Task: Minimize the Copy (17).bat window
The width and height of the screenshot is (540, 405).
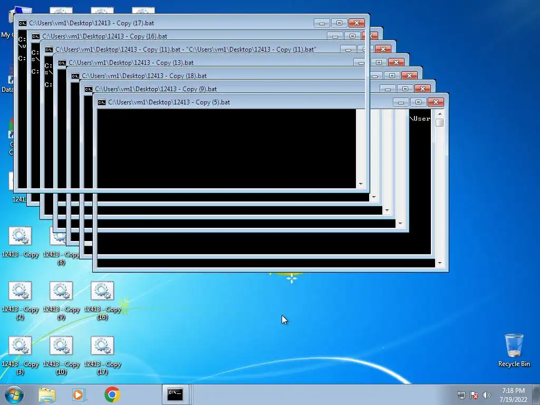Action: tap(322, 23)
